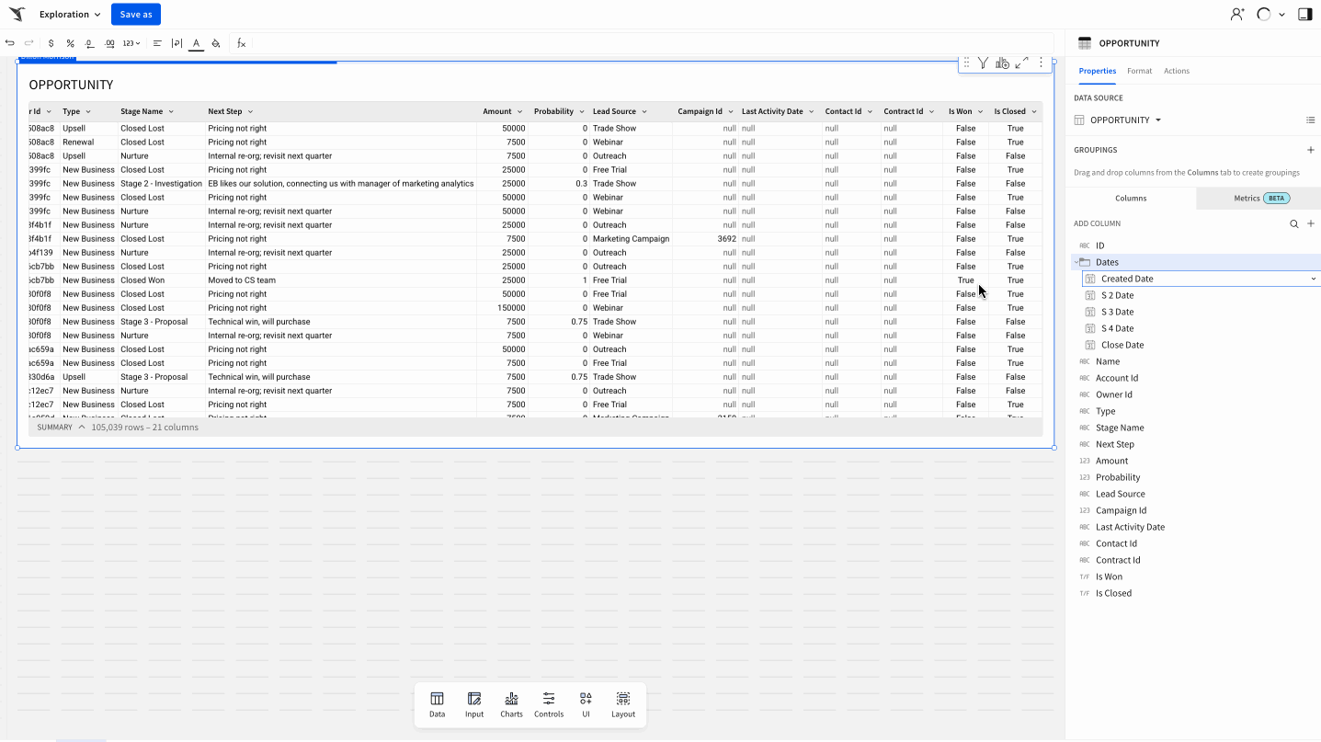Click + to add a grouping
Screen dimensions: 1321x742
[1311, 149]
